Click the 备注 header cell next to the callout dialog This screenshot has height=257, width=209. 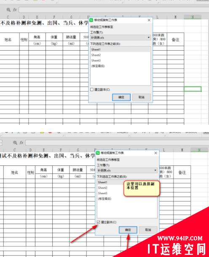pyautogui.click(x=182, y=173)
